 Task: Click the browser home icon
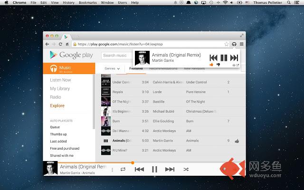pos(67,44)
